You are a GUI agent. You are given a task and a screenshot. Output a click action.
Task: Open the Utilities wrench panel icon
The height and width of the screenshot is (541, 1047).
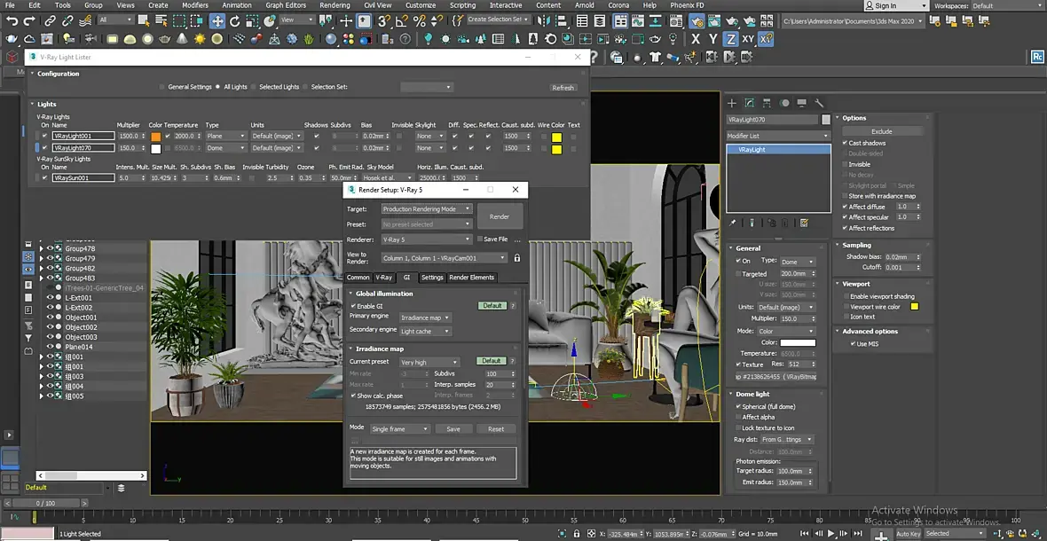[819, 103]
